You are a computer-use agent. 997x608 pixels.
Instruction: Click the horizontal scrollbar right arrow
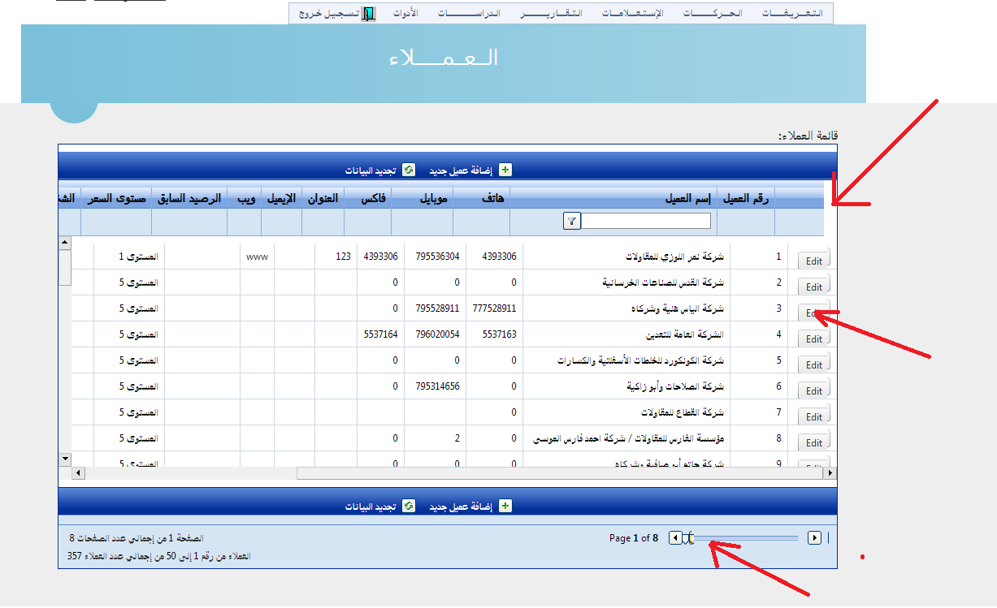tap(830, 472)
